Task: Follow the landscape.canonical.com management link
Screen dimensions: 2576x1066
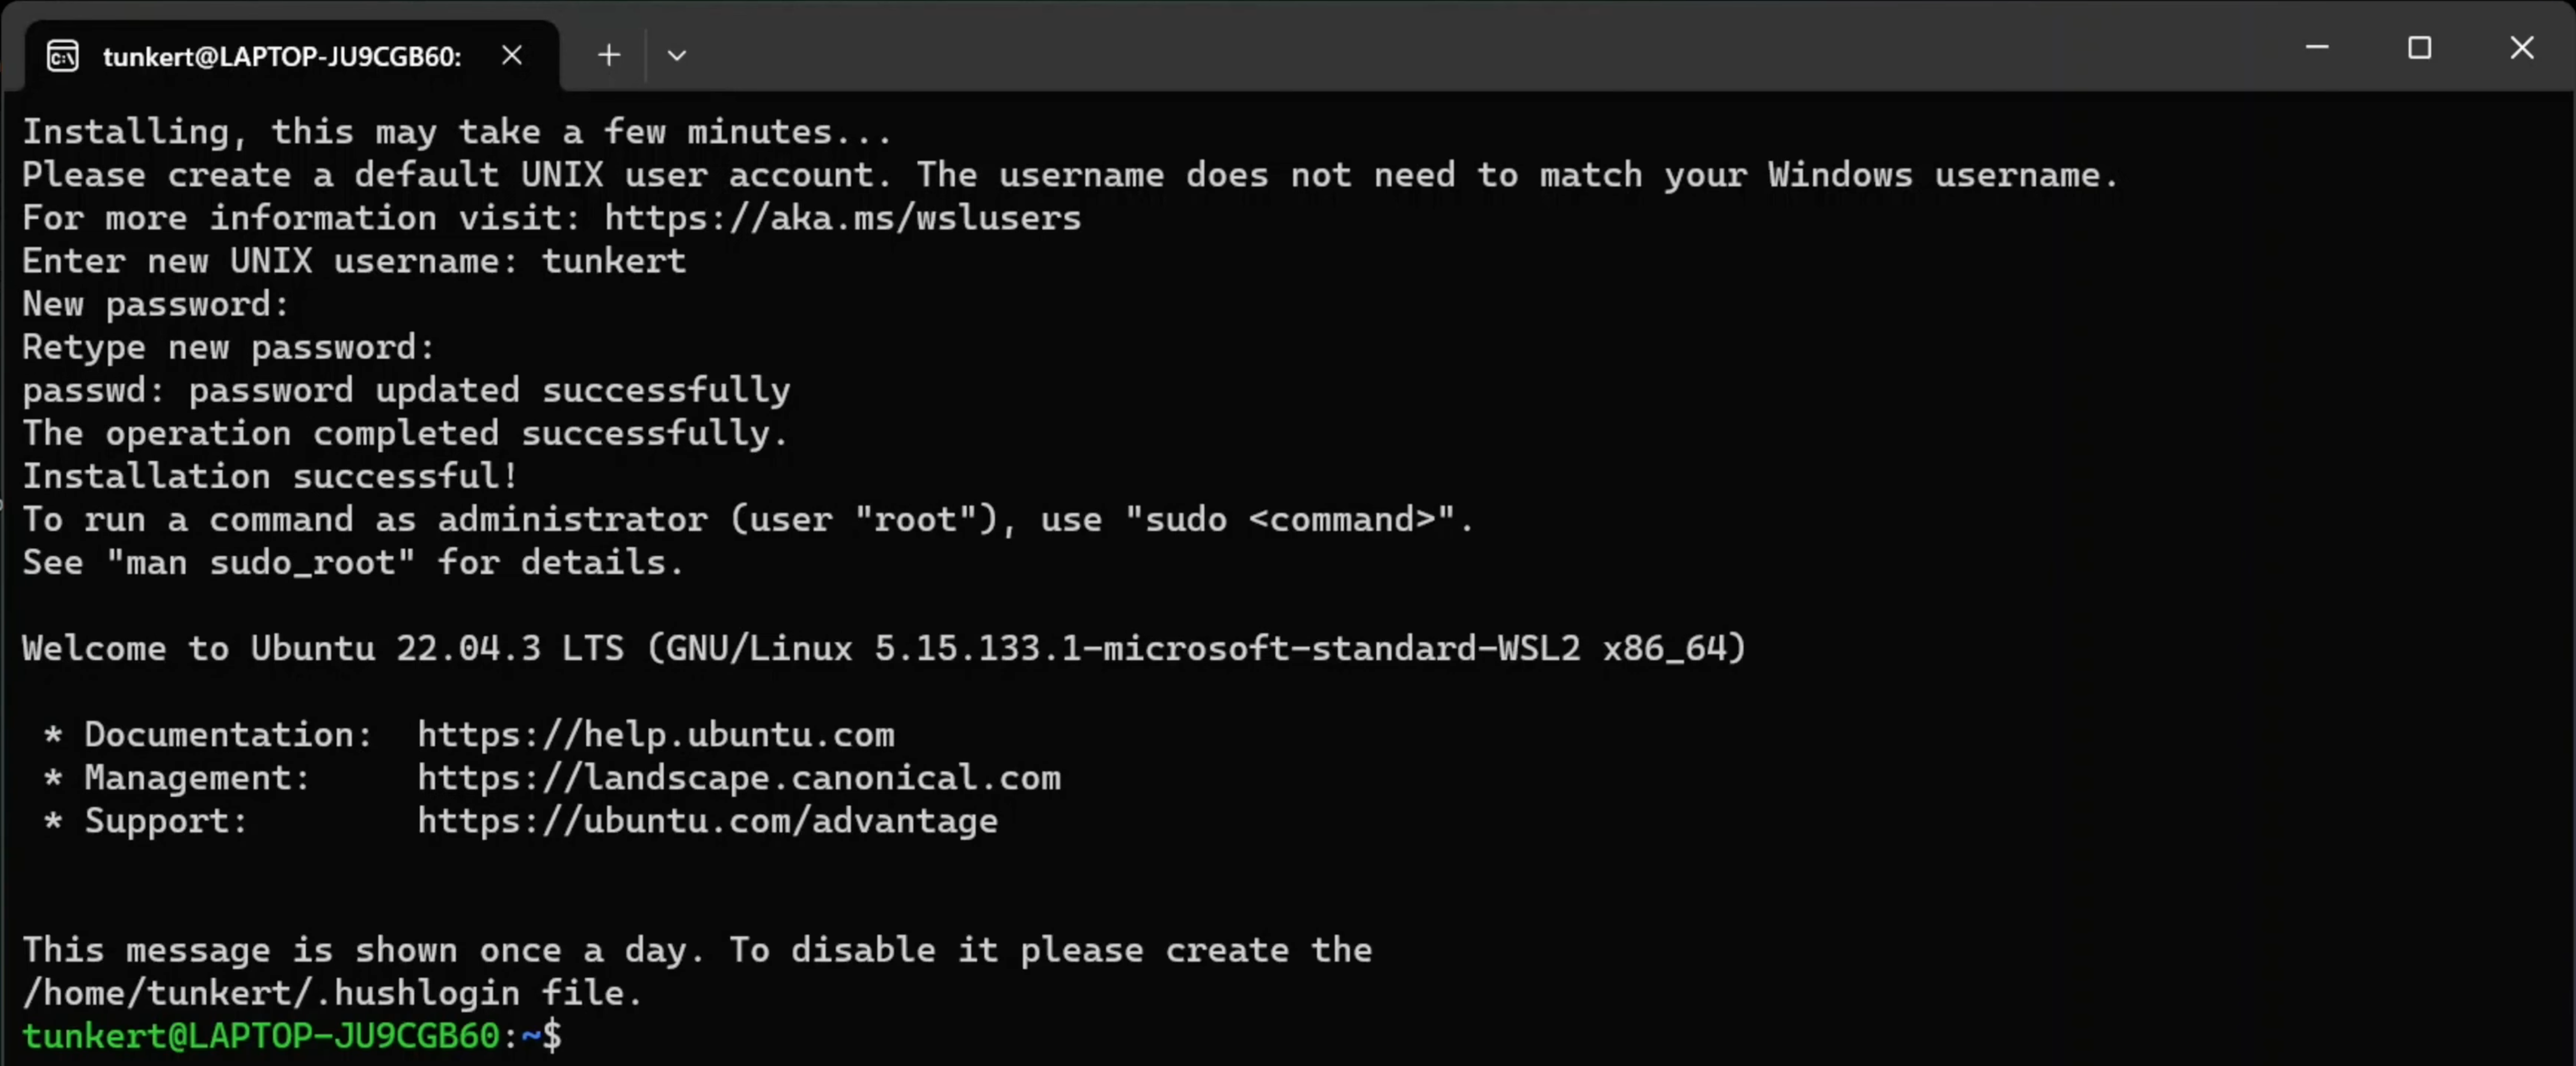Action: (x=738, y=778)
